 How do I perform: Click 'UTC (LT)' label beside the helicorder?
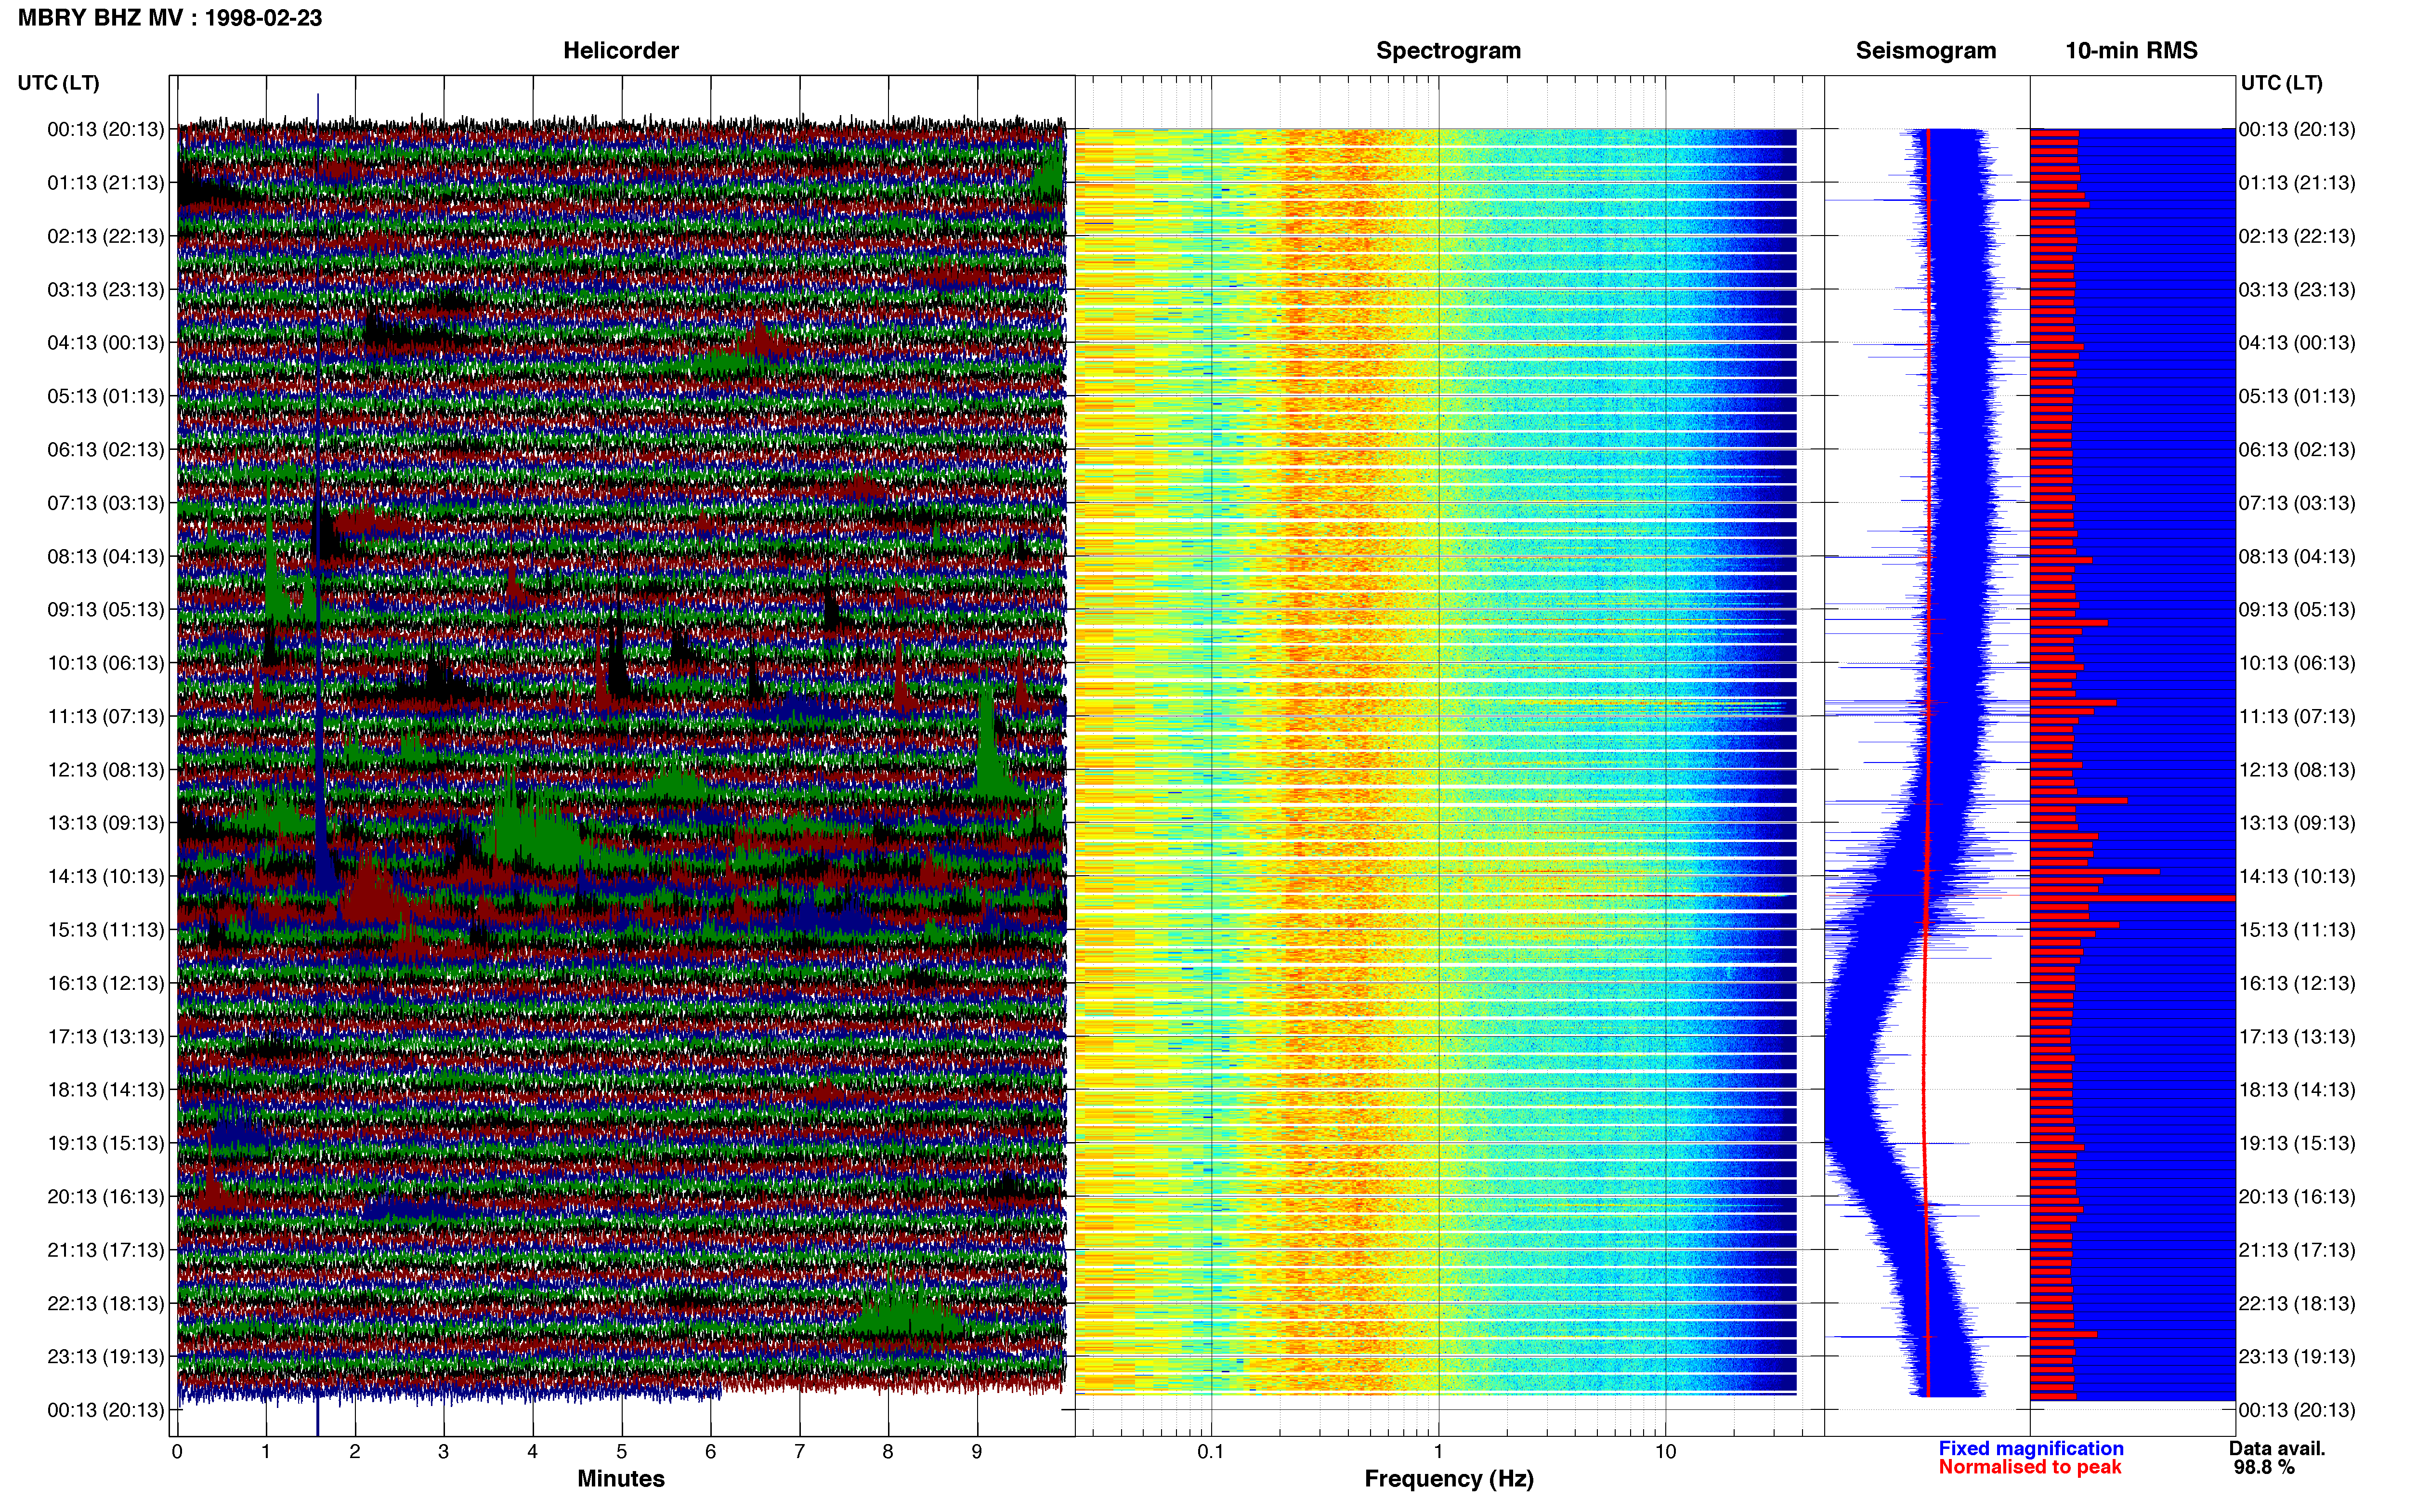pos(59,83)
